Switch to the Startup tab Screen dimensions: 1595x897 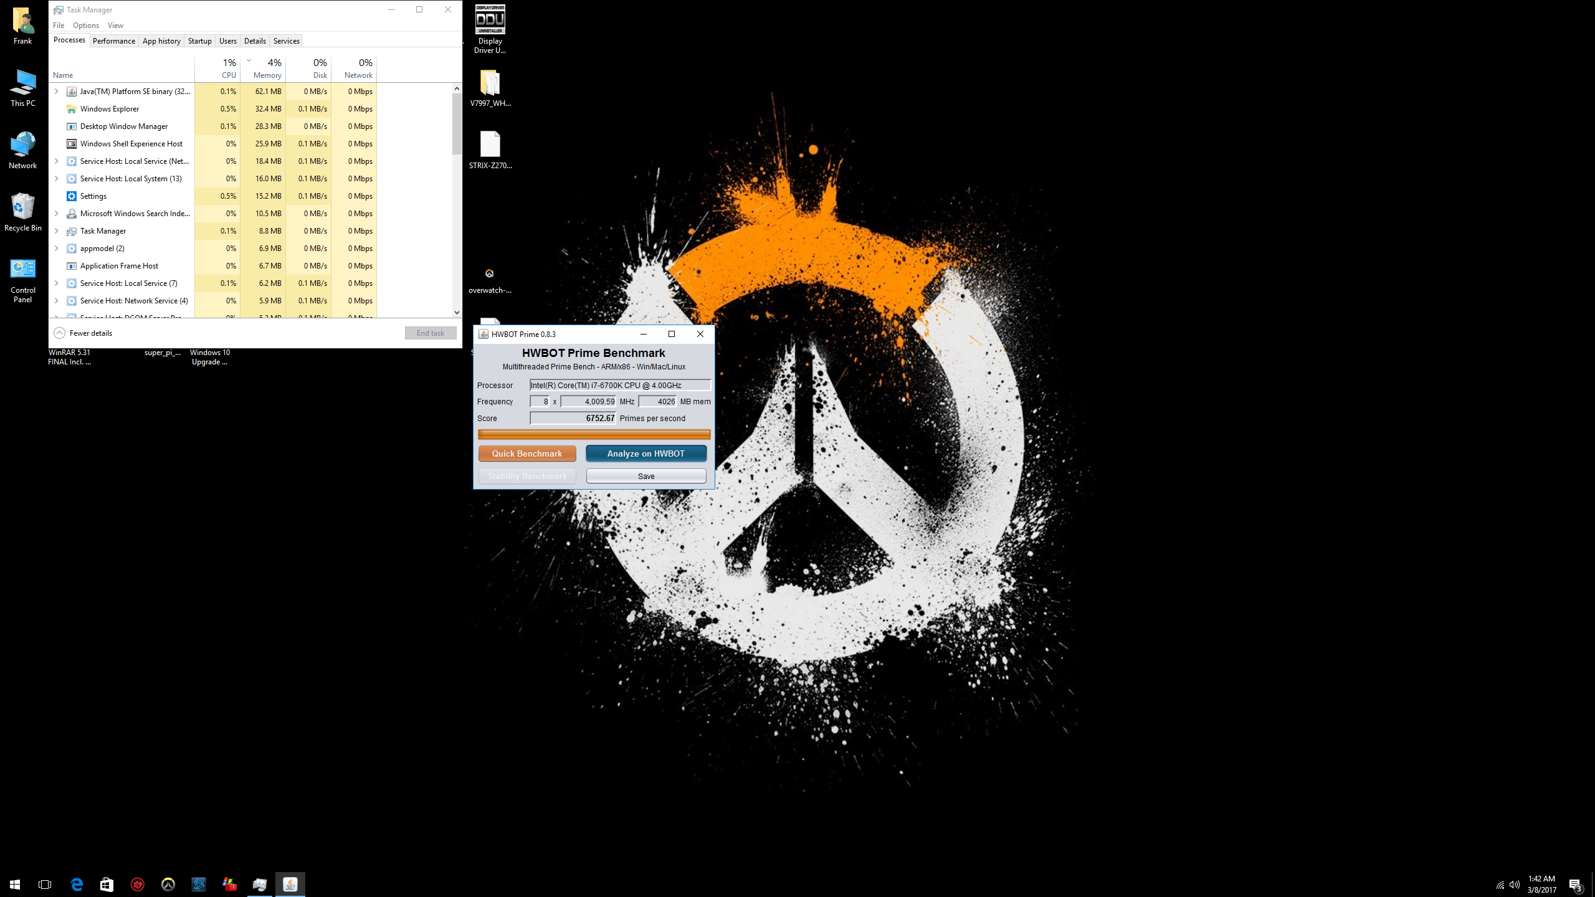coord(200,41)
